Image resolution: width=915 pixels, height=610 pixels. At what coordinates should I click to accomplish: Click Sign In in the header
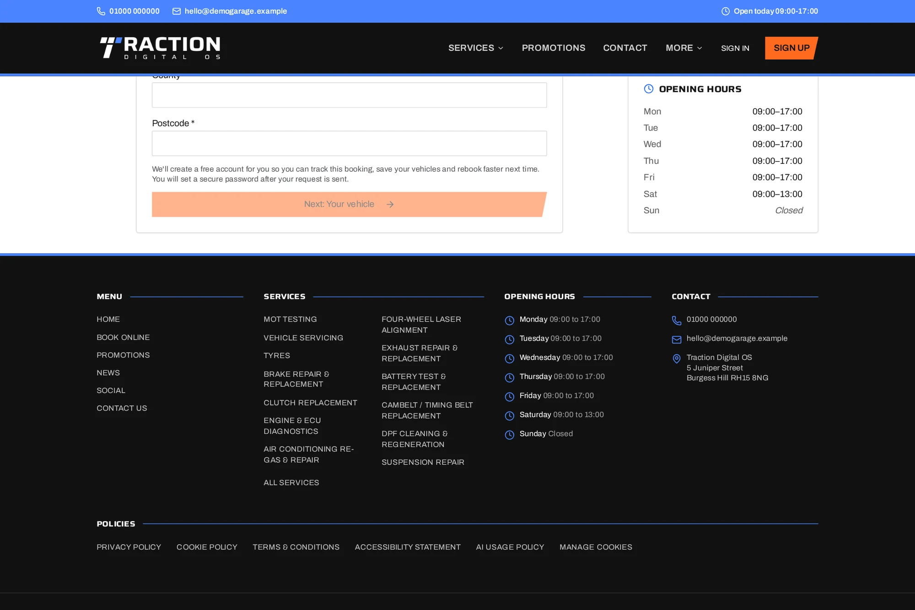[735, 48]
